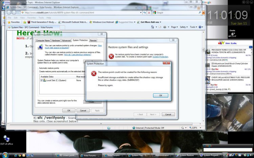Expand the print options dropdown arrow
Screen dimensions: 254x158
click(168, 27)
